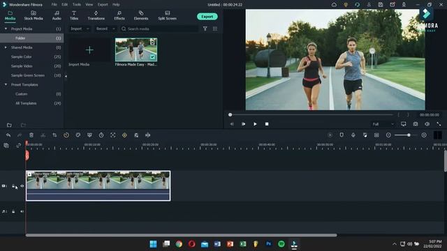Viewport: 447px width, 251px height.
Task: Open the Import dropdown
Action: tap(80, 29)
